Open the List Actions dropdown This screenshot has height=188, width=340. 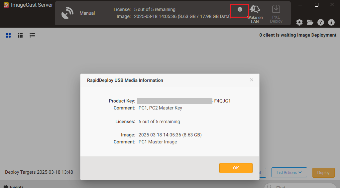[x=289, y=172]
